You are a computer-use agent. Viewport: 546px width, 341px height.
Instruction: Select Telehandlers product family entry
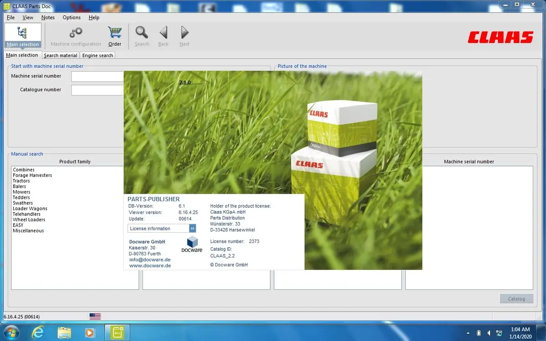click(26, 214)
